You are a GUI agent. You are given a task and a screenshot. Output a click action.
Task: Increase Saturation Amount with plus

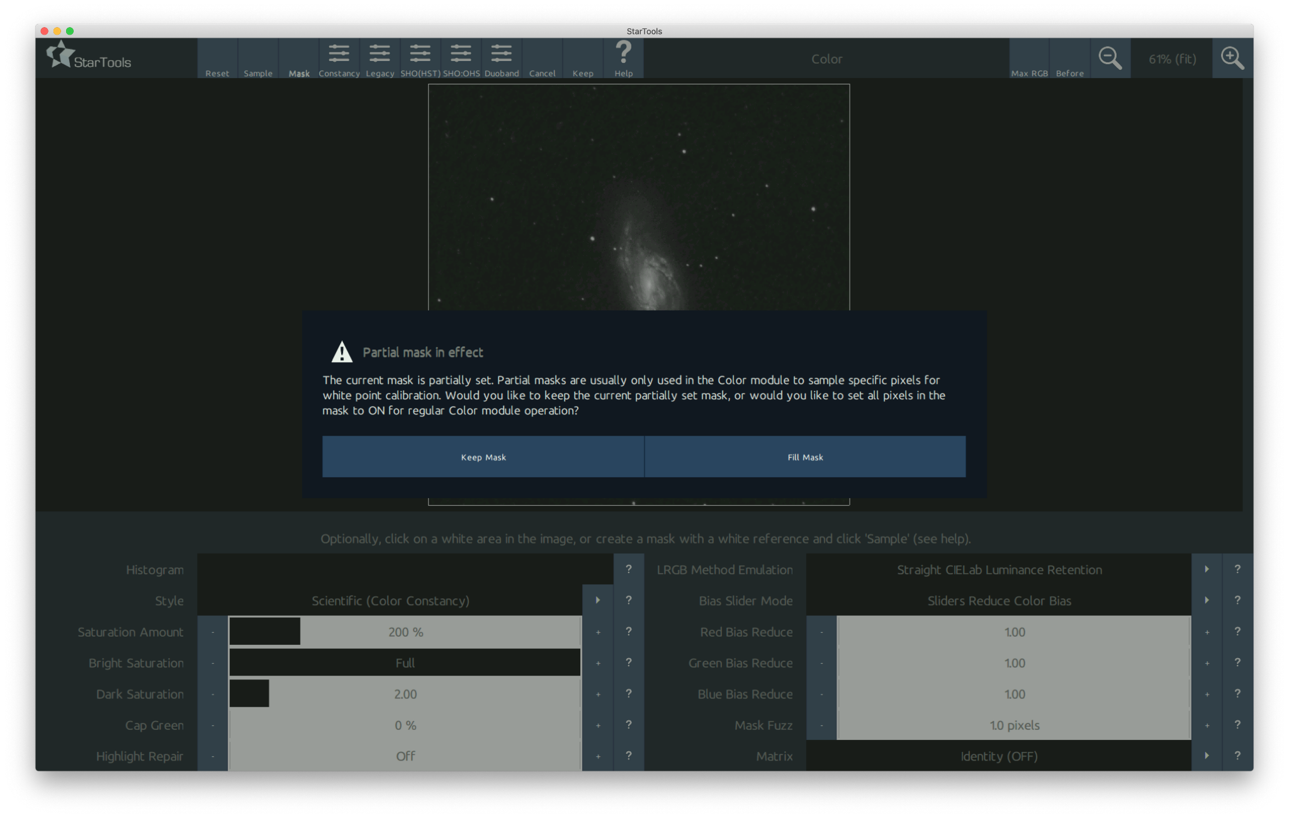click(x=598, y=632)
